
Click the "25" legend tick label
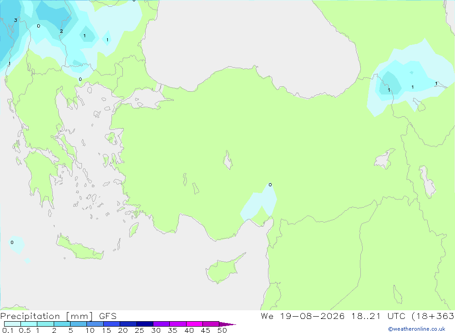[x=139, y=330]
